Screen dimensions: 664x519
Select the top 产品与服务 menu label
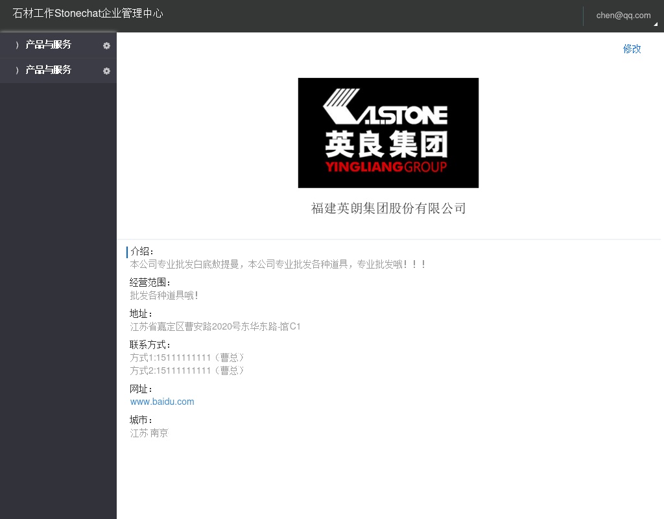pyautogui.click(x=49, y=45)
